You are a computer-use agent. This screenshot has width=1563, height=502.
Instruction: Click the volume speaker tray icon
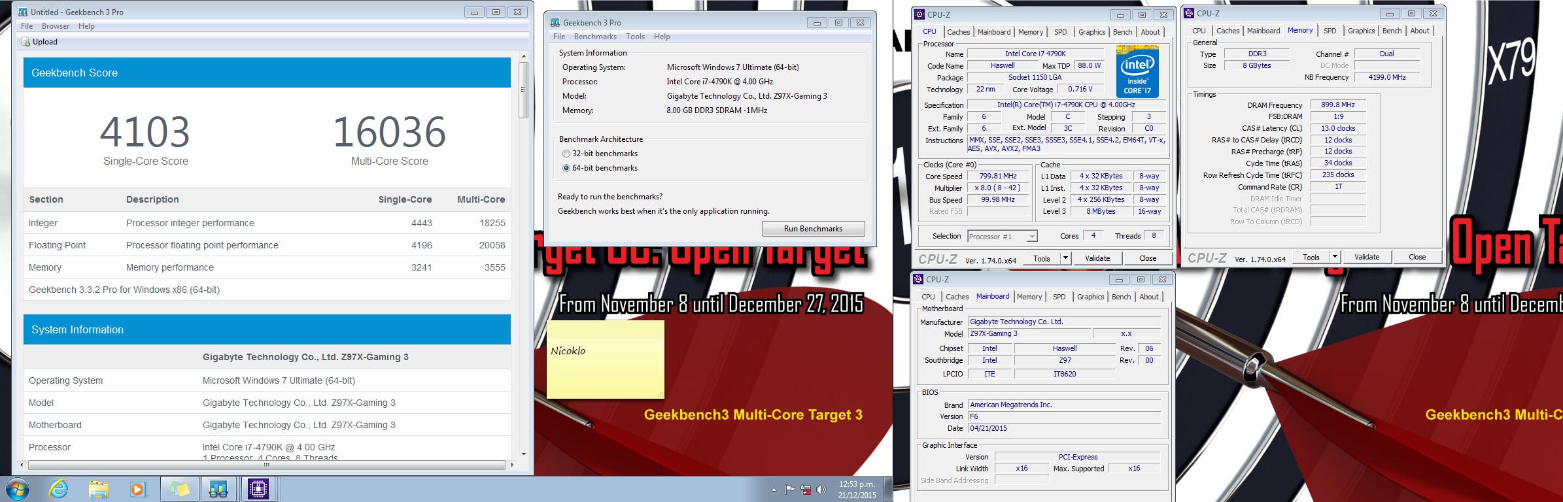(821, 490)
